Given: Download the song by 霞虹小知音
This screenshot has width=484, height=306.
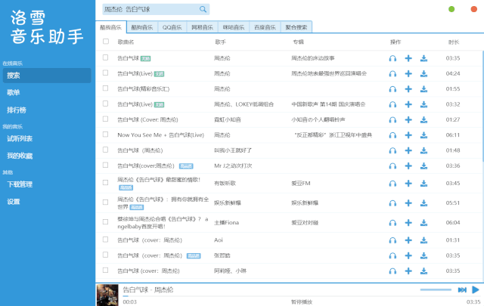Looking at the screenshot, I should click(424, 119).
